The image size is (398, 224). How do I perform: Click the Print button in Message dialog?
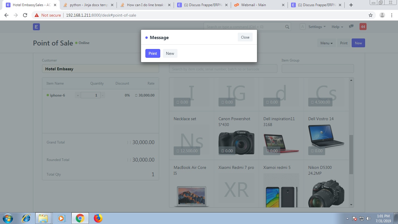[153, 53]
